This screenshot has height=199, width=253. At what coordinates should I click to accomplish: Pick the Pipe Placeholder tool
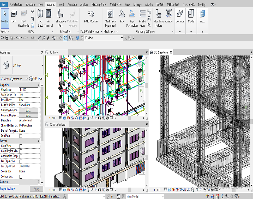pos(132,19)
